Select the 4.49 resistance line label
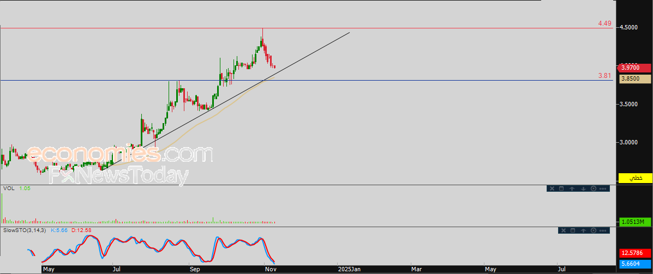653x274 pixels. (x=604, y=24)
